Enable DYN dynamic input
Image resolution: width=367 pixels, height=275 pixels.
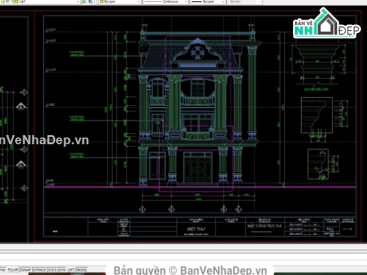(x=62, y=269)
